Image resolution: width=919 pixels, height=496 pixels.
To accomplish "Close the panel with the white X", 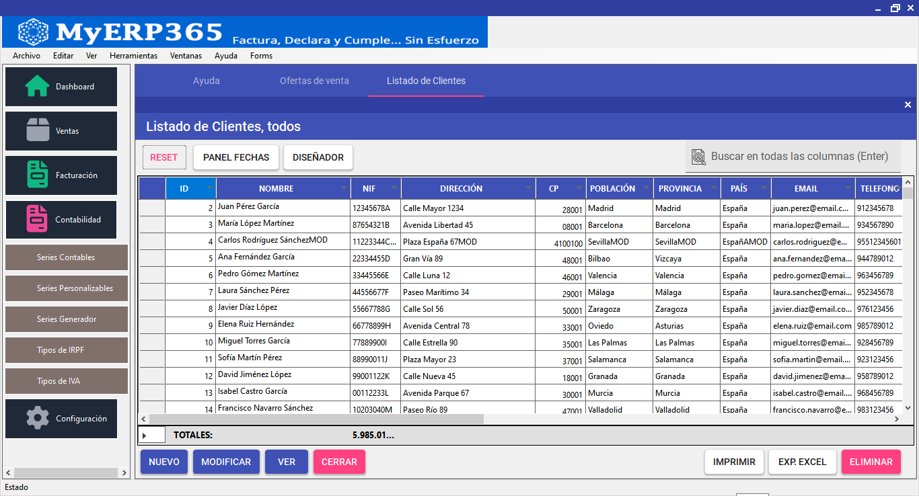I will pyautogui.click(x=908, y=105).
